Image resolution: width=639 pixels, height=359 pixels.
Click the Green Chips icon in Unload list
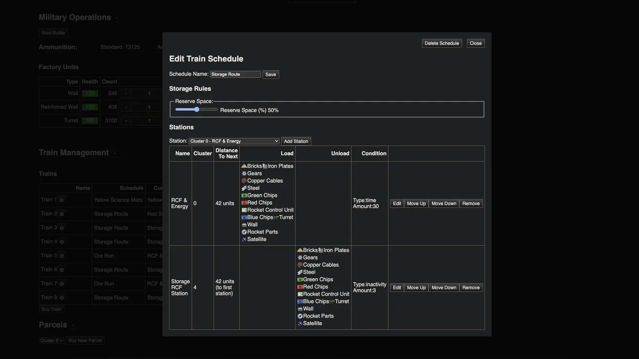tap(300, 280)
